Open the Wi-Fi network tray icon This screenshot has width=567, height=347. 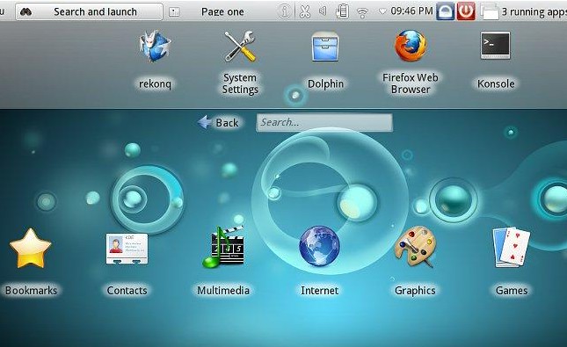[362, 13]
